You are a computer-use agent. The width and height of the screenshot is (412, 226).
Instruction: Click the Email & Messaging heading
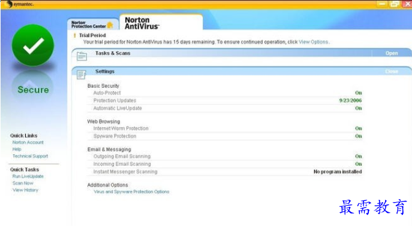pyautogui.click(x=109, y=149)
